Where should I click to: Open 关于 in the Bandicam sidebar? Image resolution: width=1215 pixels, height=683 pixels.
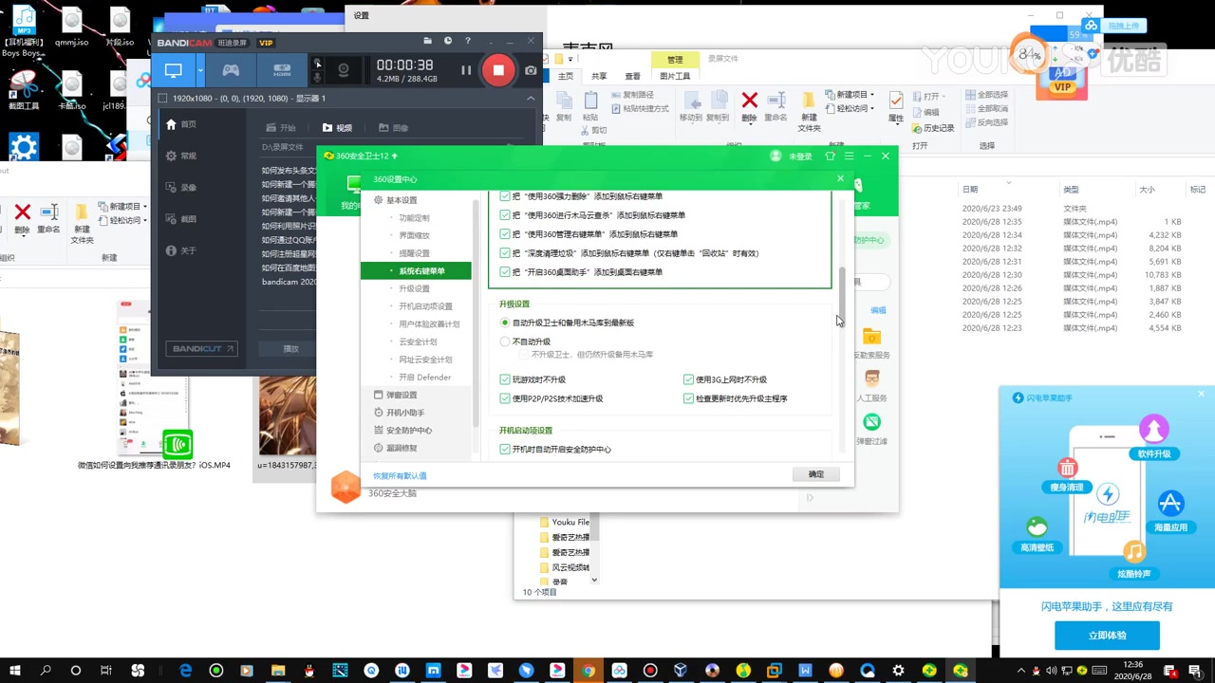click(180, 250)
